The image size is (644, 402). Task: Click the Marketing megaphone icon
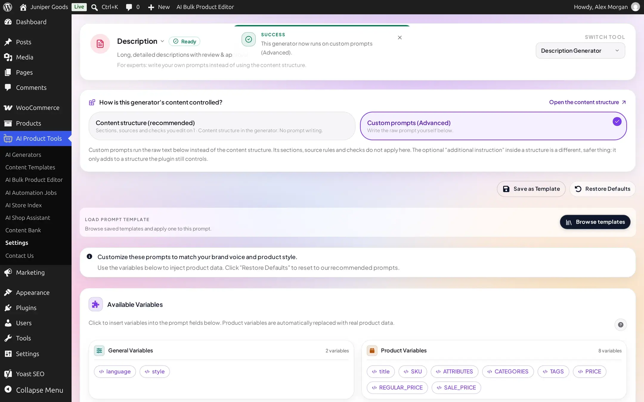(8, 272)
